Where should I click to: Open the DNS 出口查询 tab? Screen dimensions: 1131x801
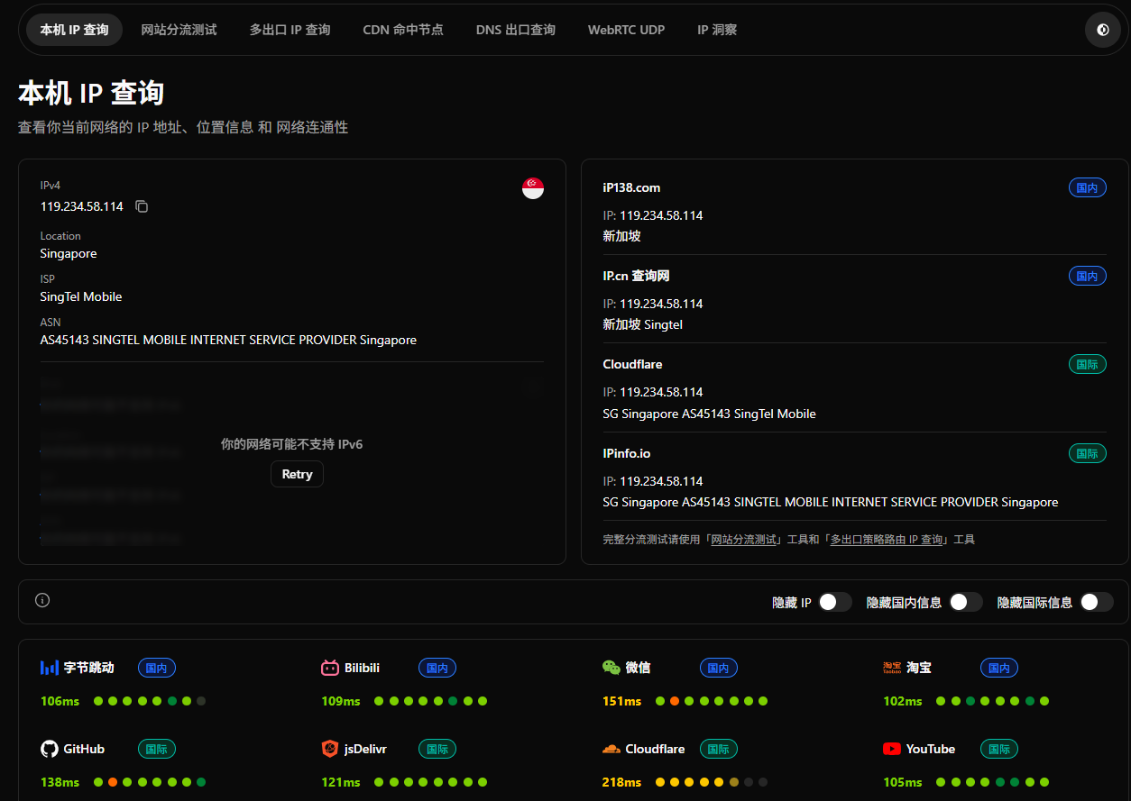(515, 30)
